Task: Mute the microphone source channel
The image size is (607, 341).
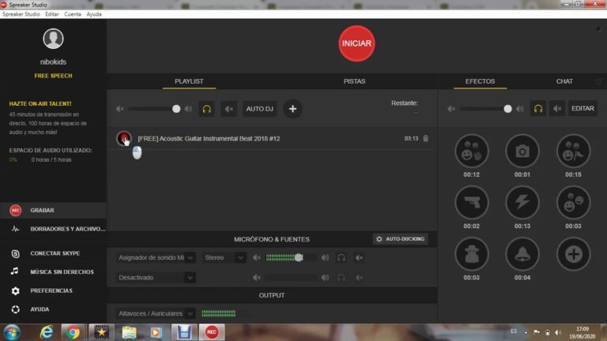Action: pyautogui.click(x=360, y=257)
